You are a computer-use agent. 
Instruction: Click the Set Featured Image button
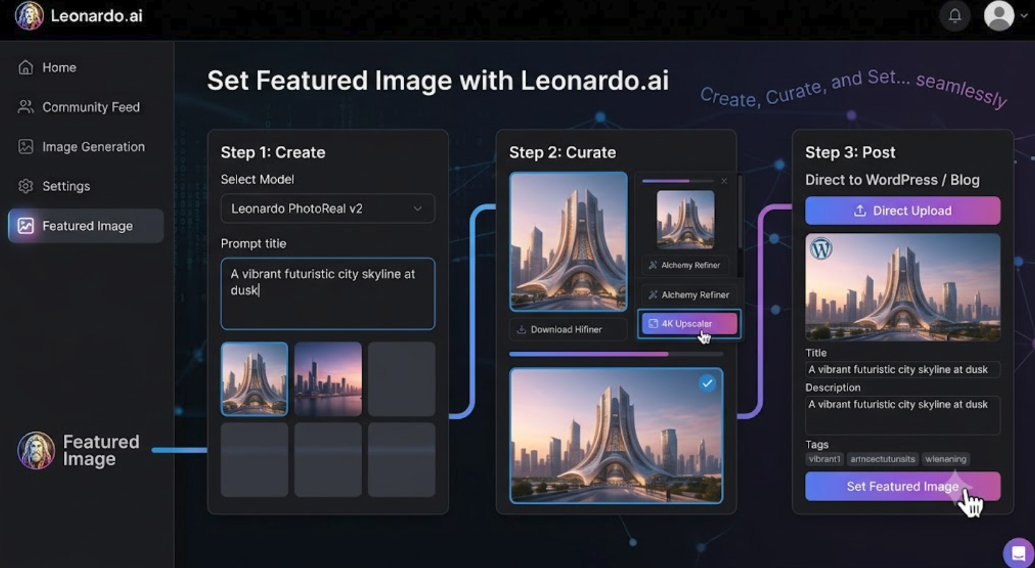click(903, 486)
